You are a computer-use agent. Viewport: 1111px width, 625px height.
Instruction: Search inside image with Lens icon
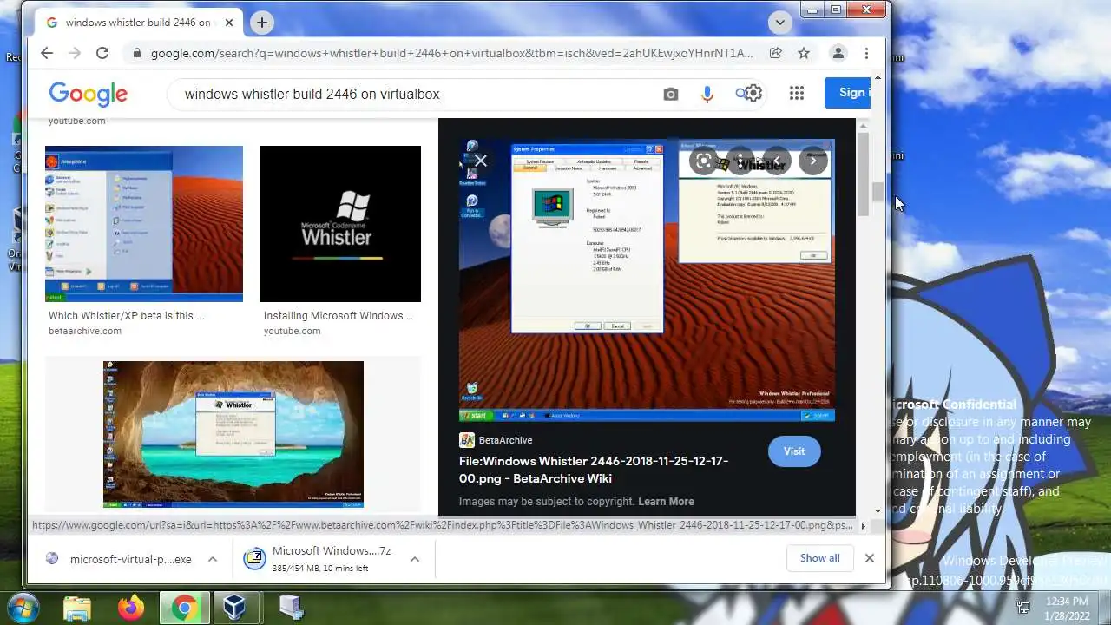tap(704, 161)
